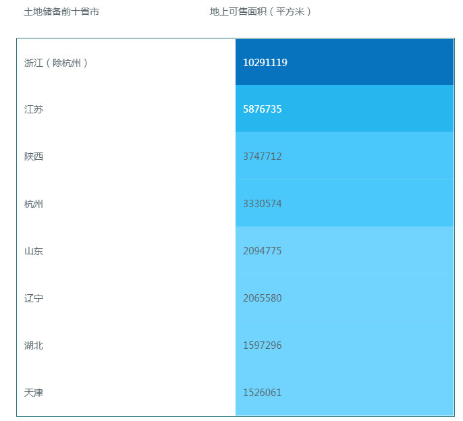Click the 地上可售面积 header text

tap(238, 11)
